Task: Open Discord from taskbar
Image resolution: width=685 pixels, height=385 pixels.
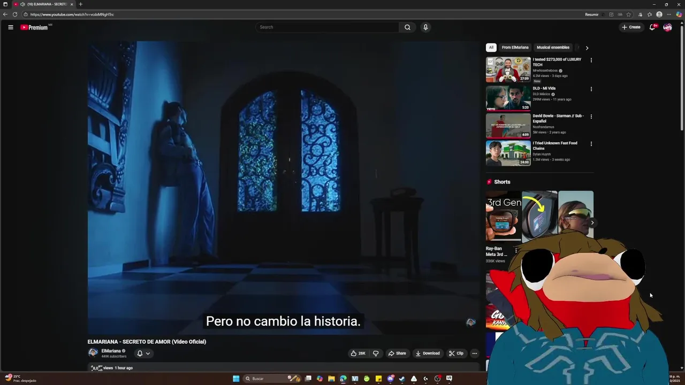Action: pos(390,379)
